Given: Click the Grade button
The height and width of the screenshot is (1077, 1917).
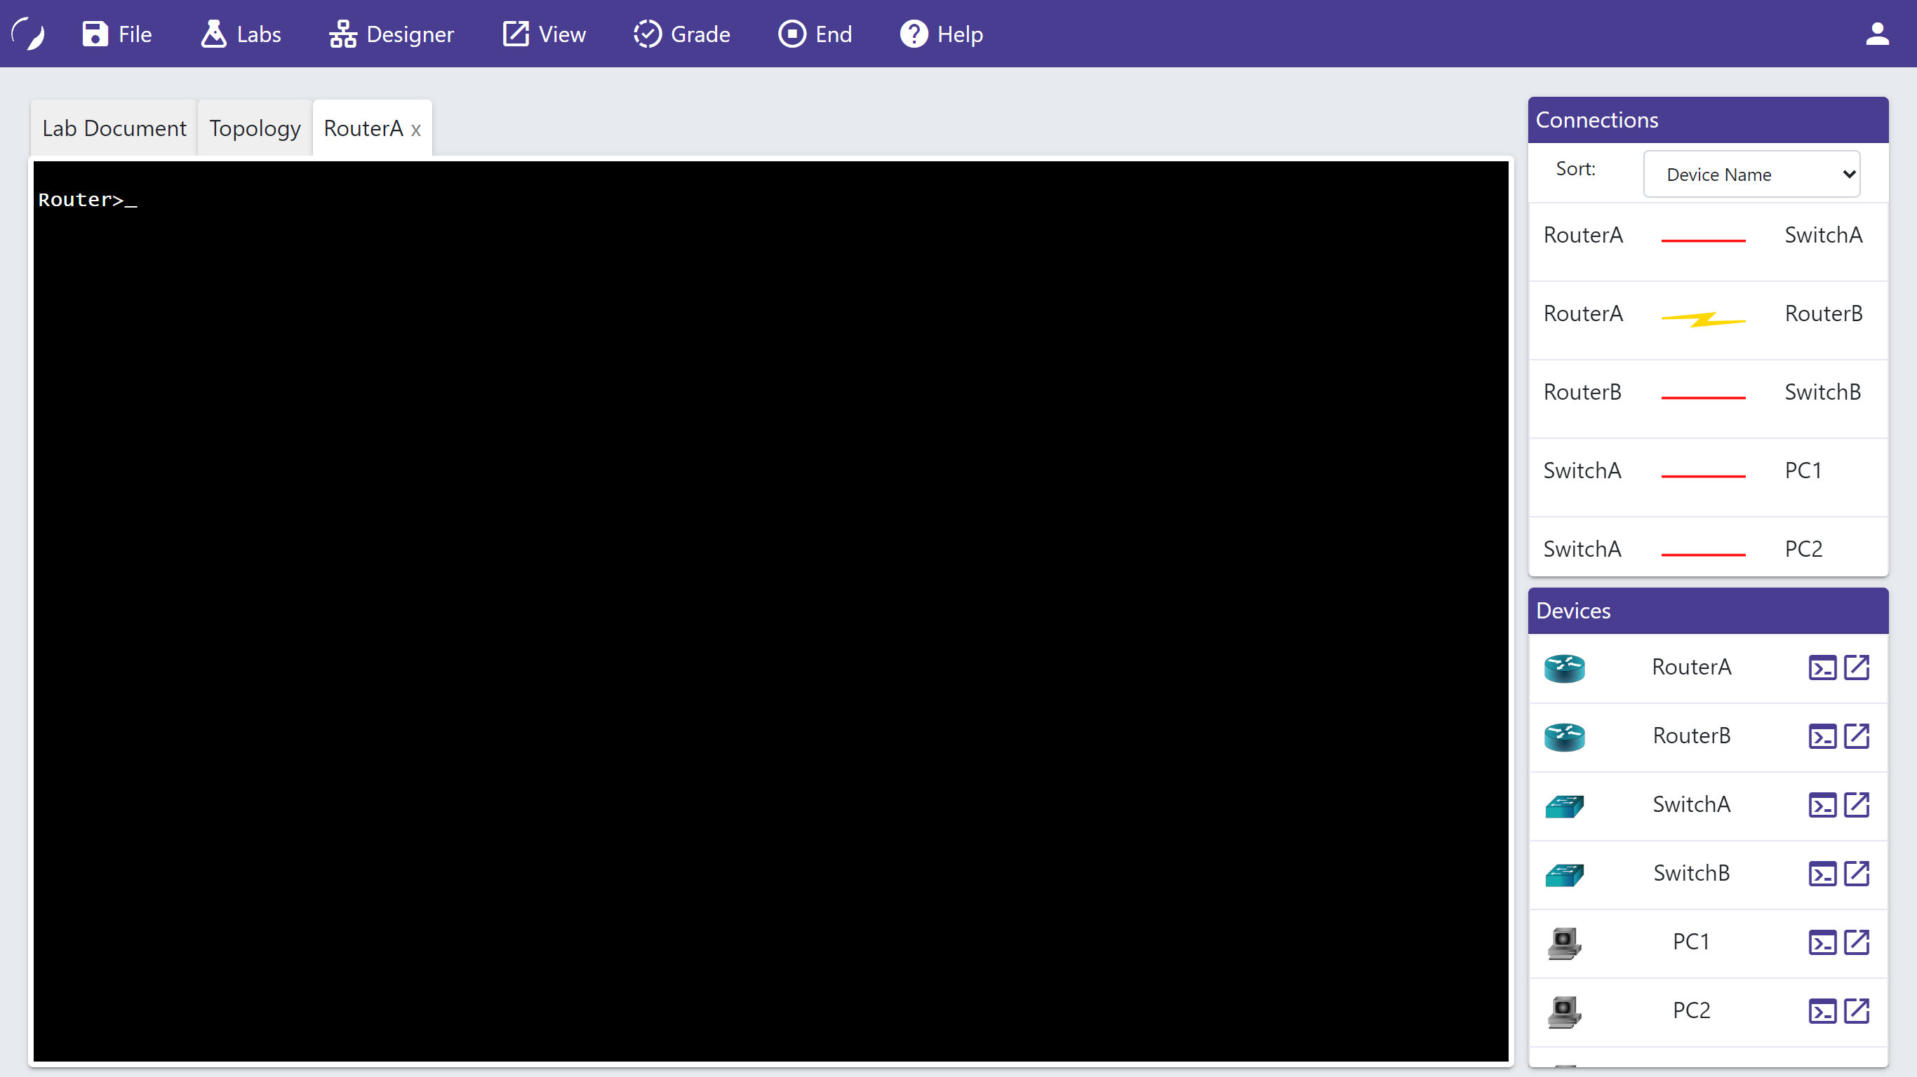Looking at the screenshot, I should [681, 34].
